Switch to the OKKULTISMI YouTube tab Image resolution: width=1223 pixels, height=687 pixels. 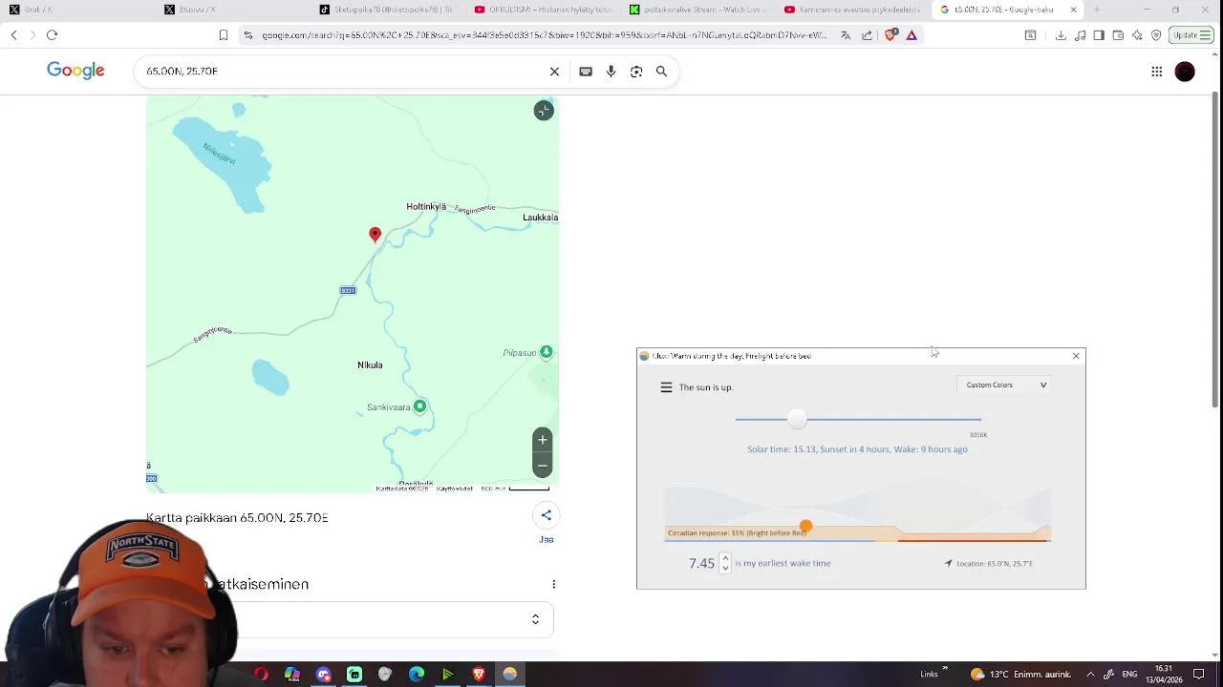tap(541, 10)
